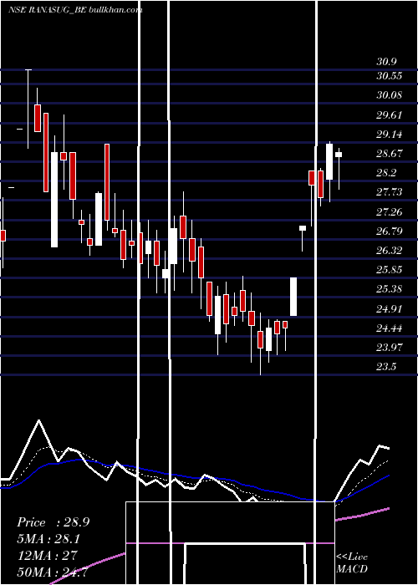
Task: Click the 25.38 price level label
Action: (390, 289)
